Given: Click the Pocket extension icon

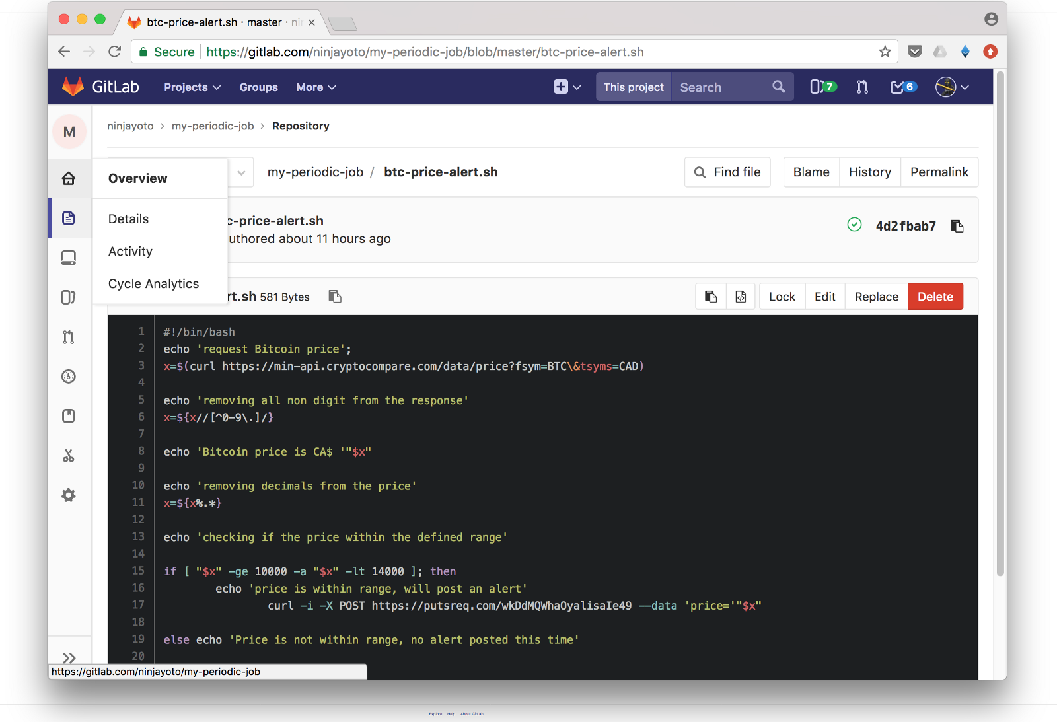Looking at the screenshot, I should coord(915,52).
